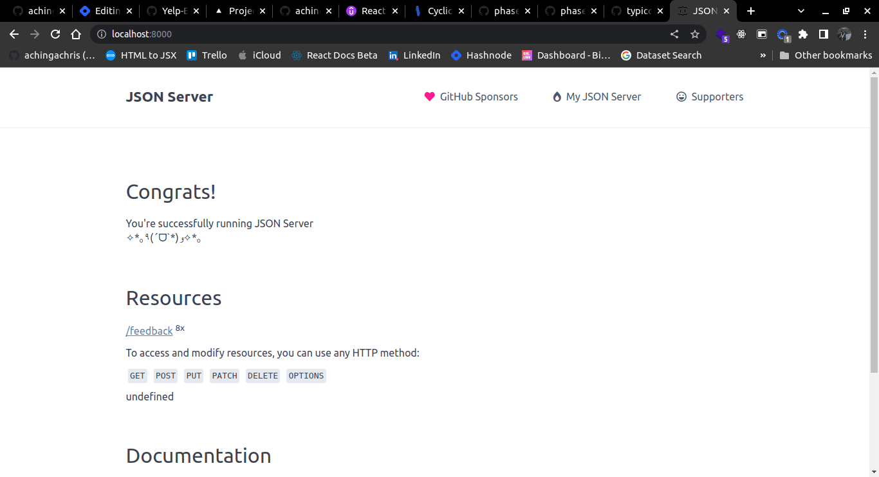Viewport: 879px width, 477px height.
Task: Open the Extensions puzzle piece menu
Action: pyautogui.click(x=803, y=34)
